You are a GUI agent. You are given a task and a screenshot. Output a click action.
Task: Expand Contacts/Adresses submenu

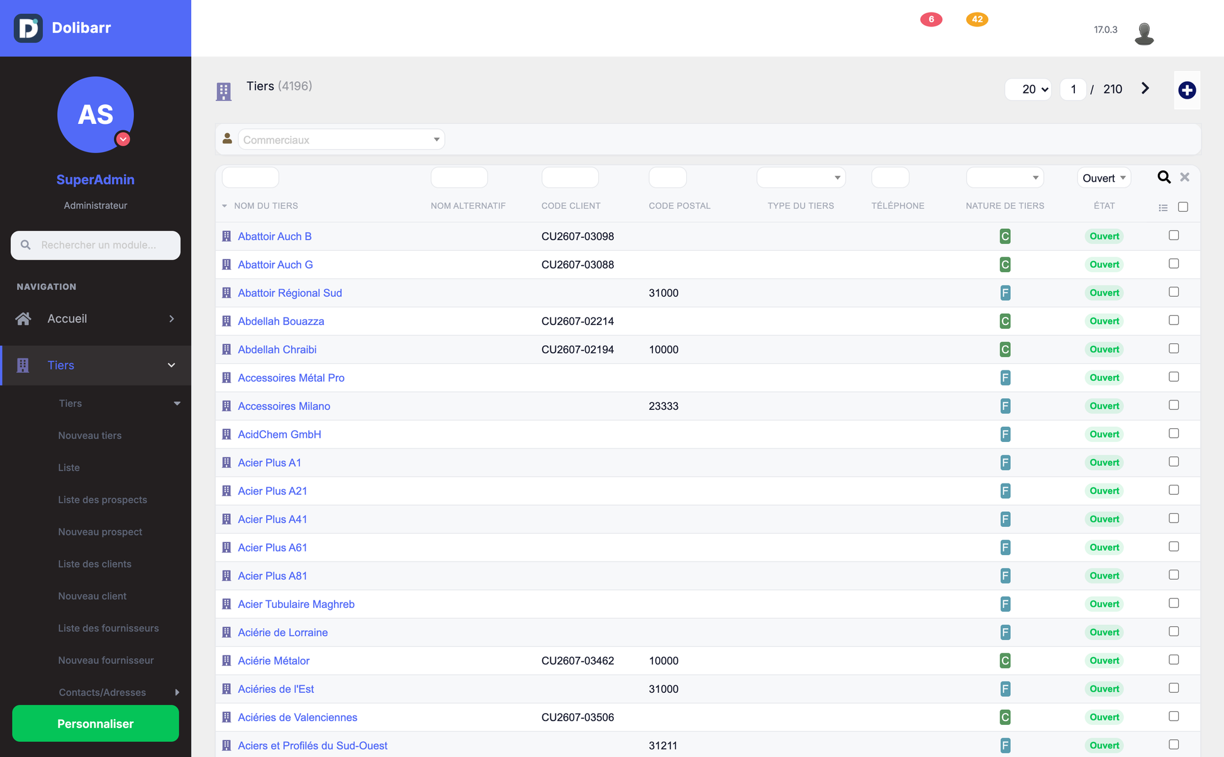click(177, 692)
